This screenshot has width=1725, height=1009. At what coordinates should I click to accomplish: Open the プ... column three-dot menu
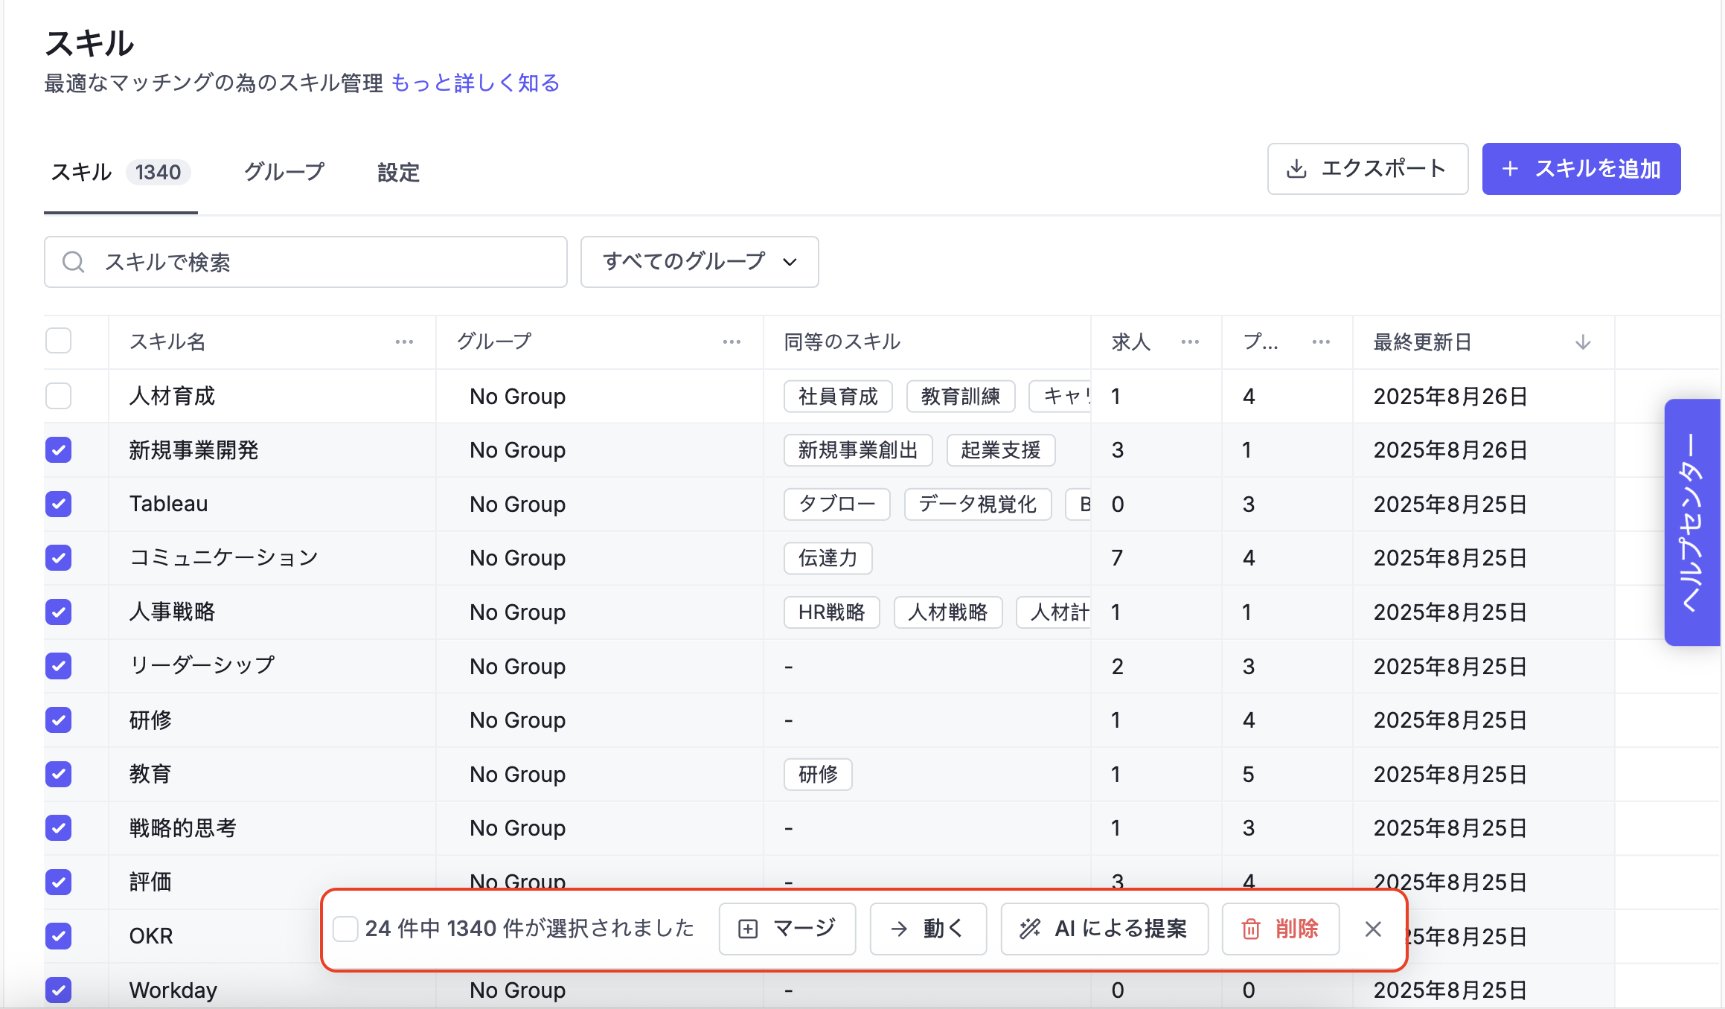(x=1321, y=342)
